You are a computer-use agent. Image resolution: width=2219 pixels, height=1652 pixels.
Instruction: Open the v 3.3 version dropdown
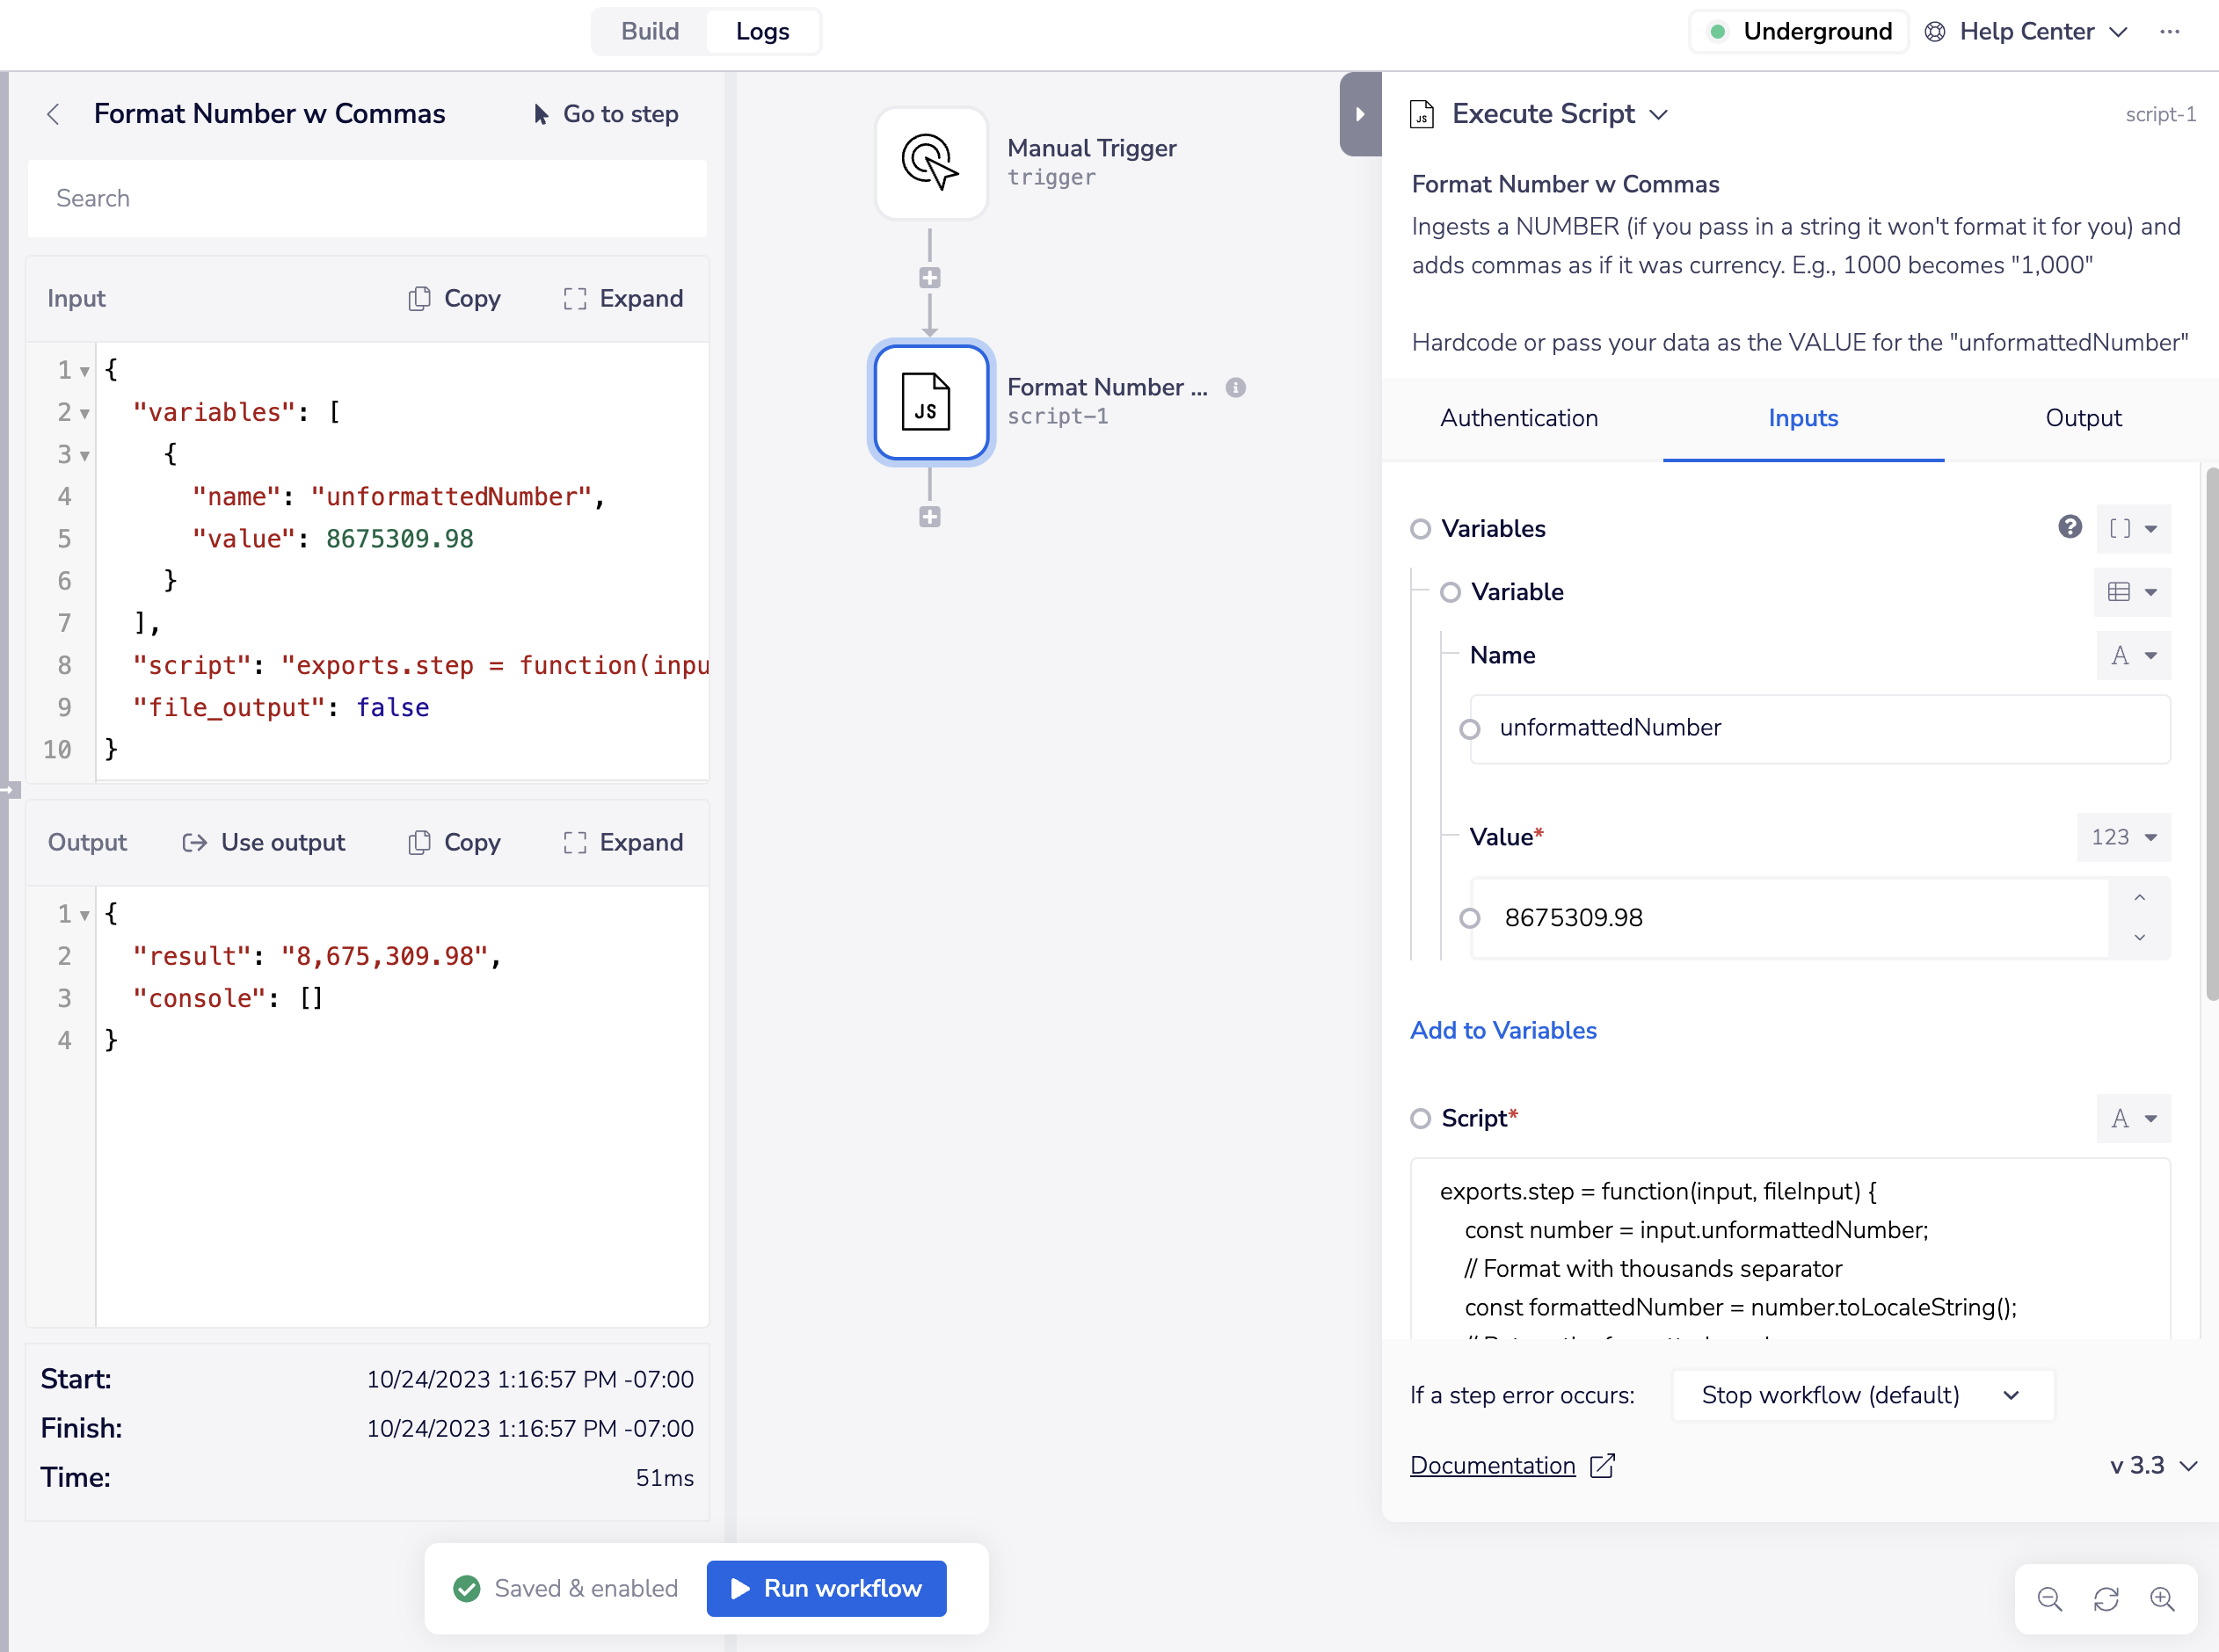coord(2153,1466)
